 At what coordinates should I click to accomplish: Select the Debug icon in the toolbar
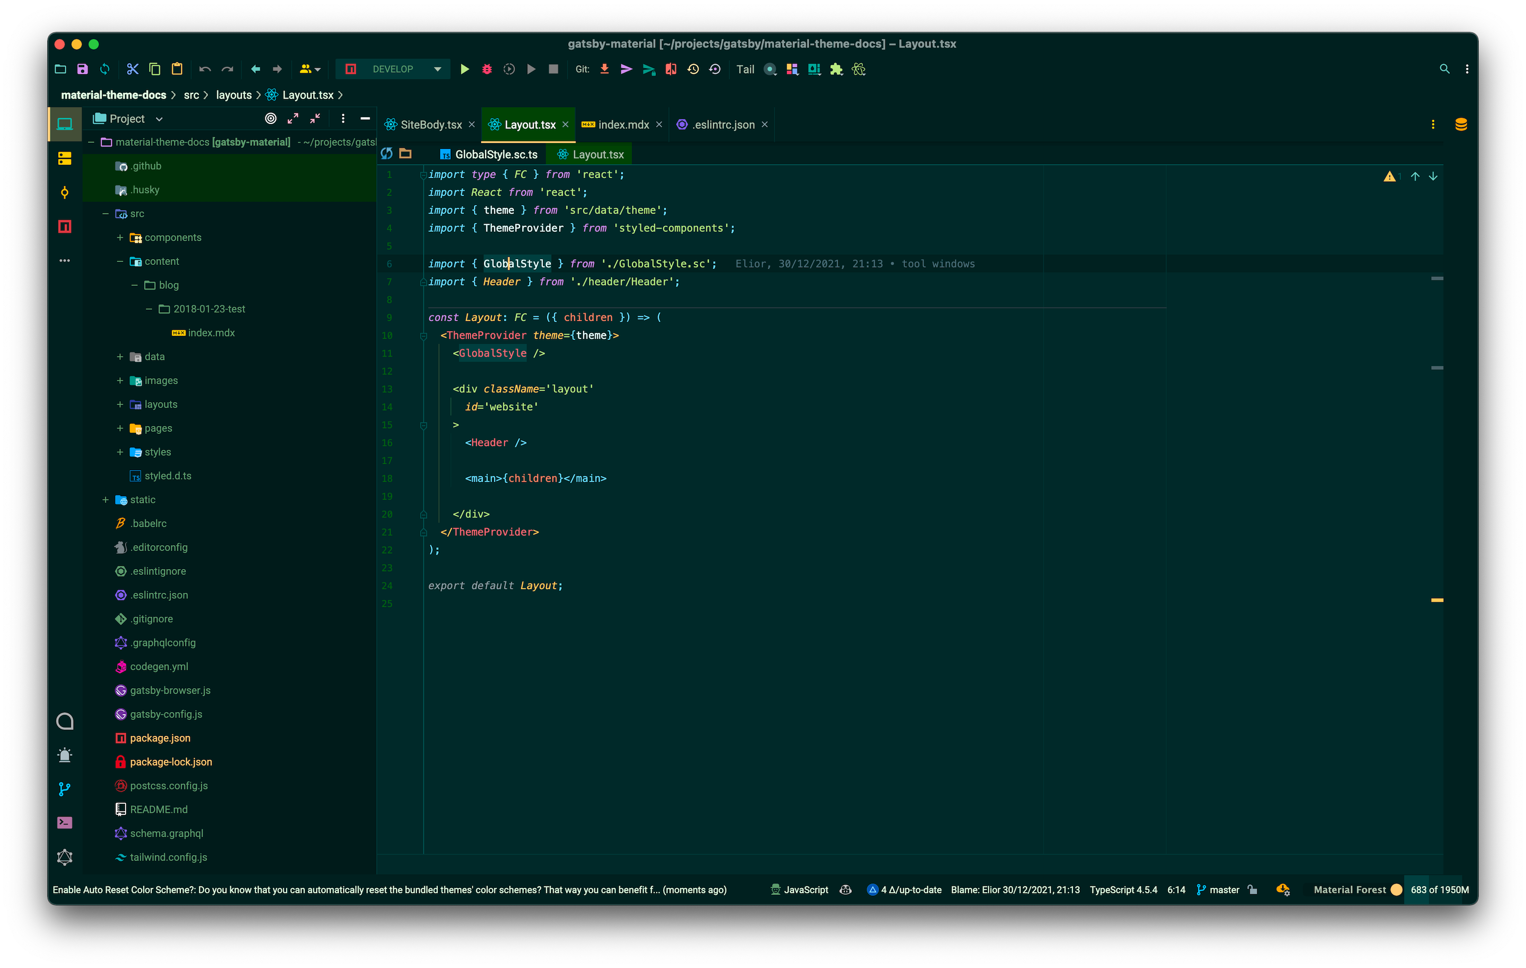(x=487, y=69)
